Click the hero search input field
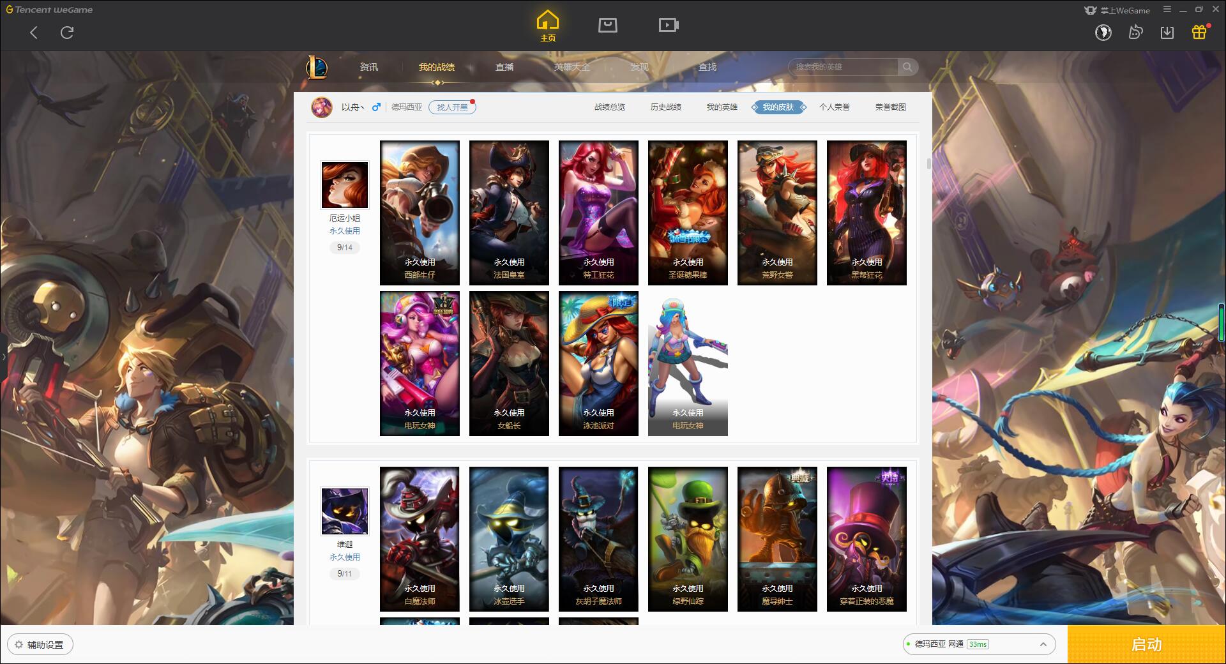The image size is (1226, 664). (844, 67)
